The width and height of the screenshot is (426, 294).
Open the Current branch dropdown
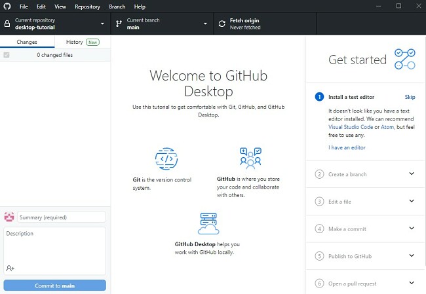[163, 24]
